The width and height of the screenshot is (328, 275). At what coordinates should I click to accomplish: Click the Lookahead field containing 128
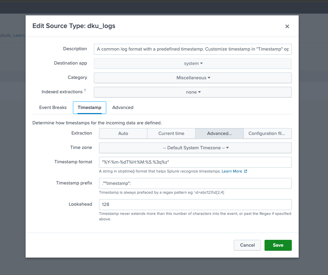point(195,204)
